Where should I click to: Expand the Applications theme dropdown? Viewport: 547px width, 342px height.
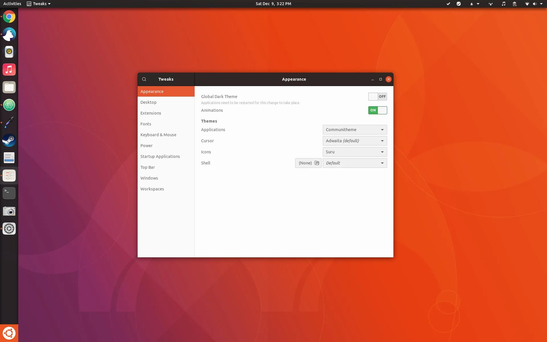(355, 130)
